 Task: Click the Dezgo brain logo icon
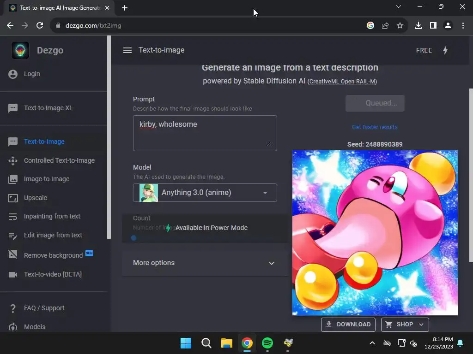point(20,50)
